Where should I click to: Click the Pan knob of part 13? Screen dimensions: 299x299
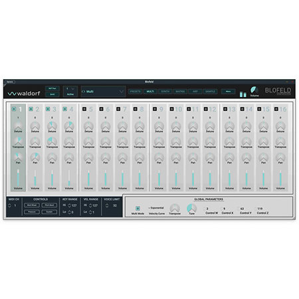point(229,157)
